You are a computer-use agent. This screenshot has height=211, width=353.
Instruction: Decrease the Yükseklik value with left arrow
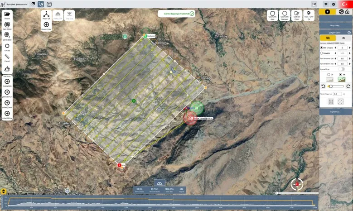tap(335, 53)
